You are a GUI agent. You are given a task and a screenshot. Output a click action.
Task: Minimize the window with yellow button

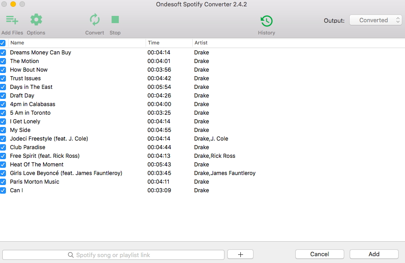(x=13, y=4)
